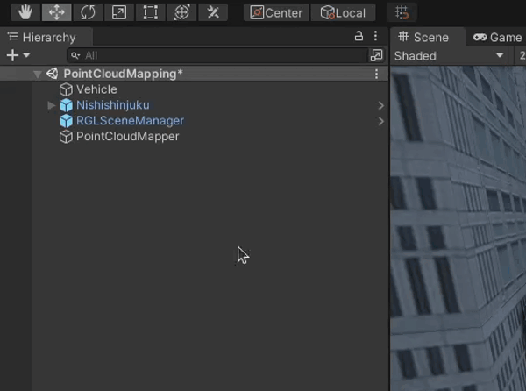Toggle handle rotation Local button
The width and height of the screenshot is (526, 391).
coord(344,12)
